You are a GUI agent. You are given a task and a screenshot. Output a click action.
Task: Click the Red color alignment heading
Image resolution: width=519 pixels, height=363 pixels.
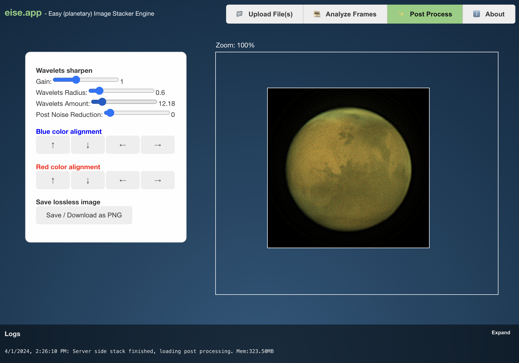(68, 167)
